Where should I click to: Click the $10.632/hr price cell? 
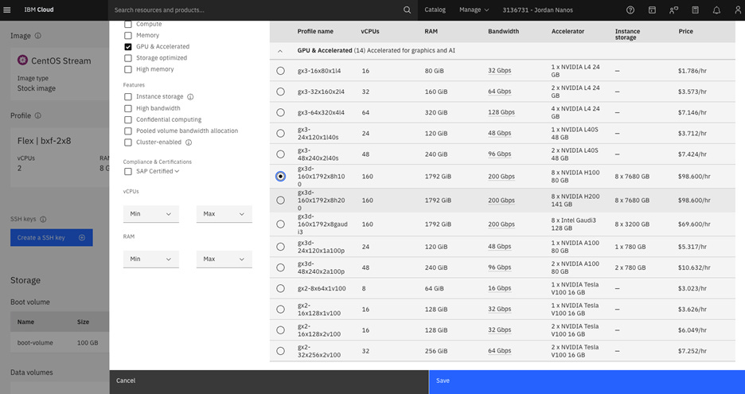694,267
